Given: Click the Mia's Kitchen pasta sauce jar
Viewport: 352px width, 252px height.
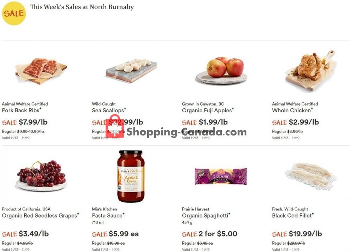Looking at the screenshot, I should coord(131,176).
